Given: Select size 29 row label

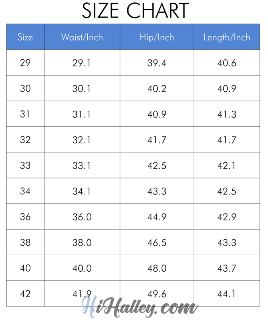Looking at the screenshot, I should (25, 63).
